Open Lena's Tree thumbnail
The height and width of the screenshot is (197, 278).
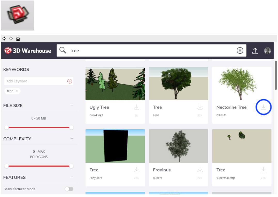pyautogui.click(x=178, y=84)
